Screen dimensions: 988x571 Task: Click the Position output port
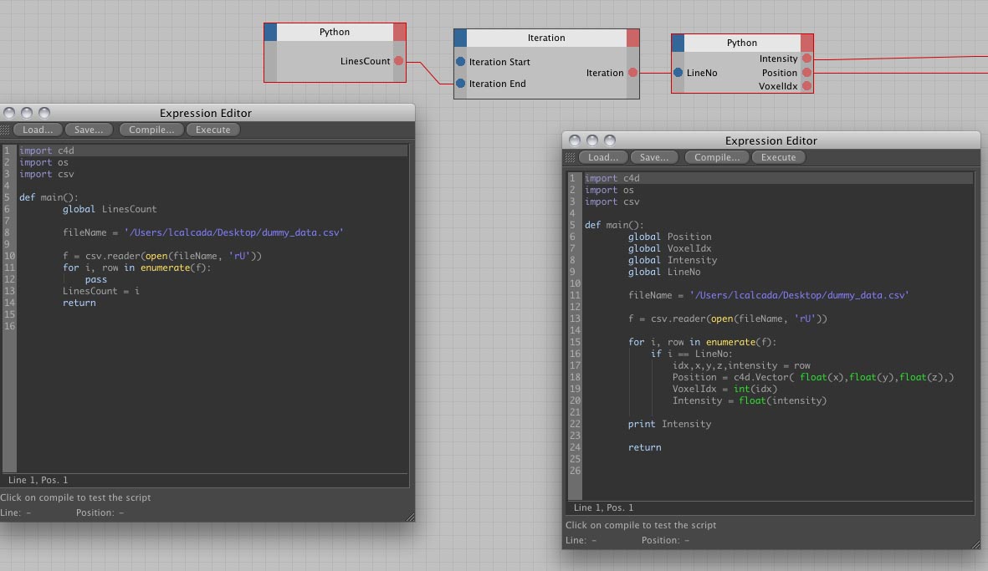pyautogui.click(x=806, y=73)
